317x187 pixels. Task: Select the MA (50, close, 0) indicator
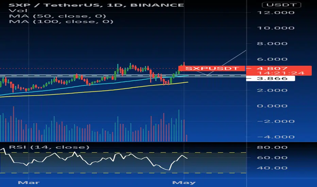pos(57,16)
